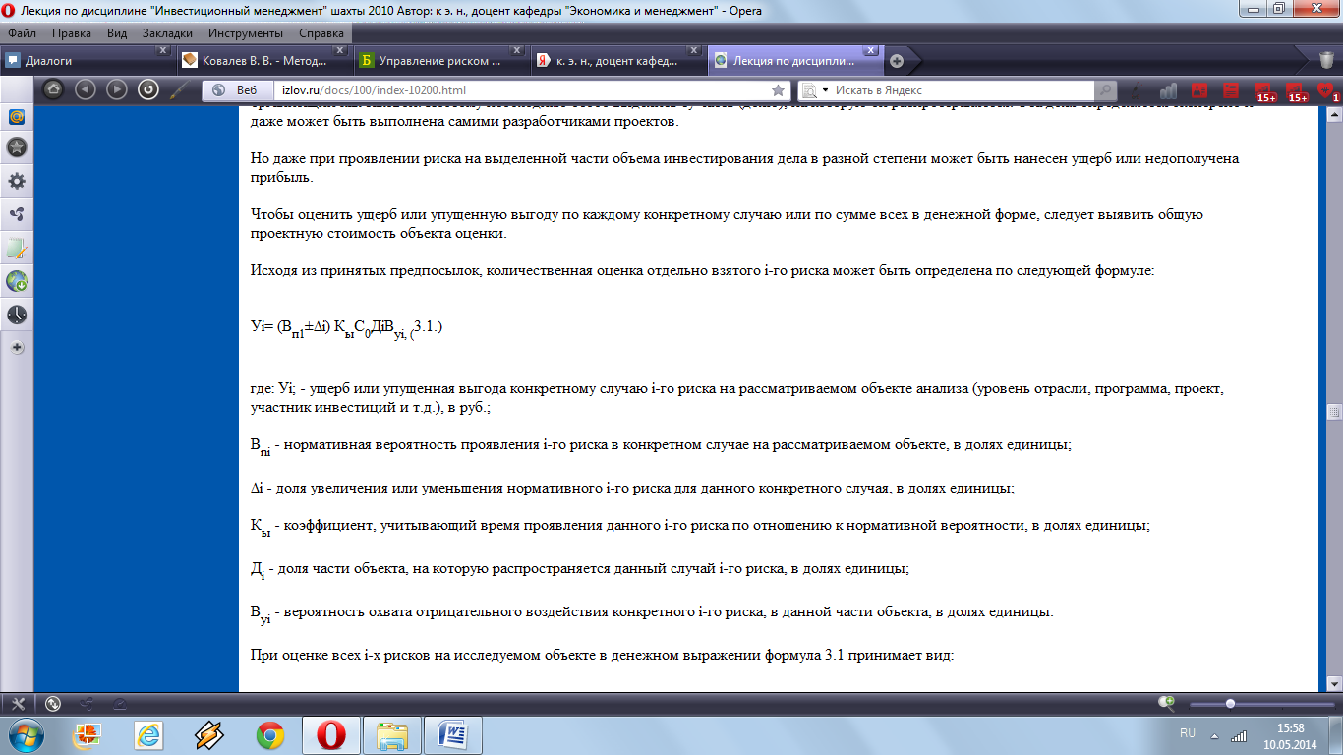Open Microsoft Word from taskbar
1343x755 pixels.
pyautogui.click(x=453, y=734)
